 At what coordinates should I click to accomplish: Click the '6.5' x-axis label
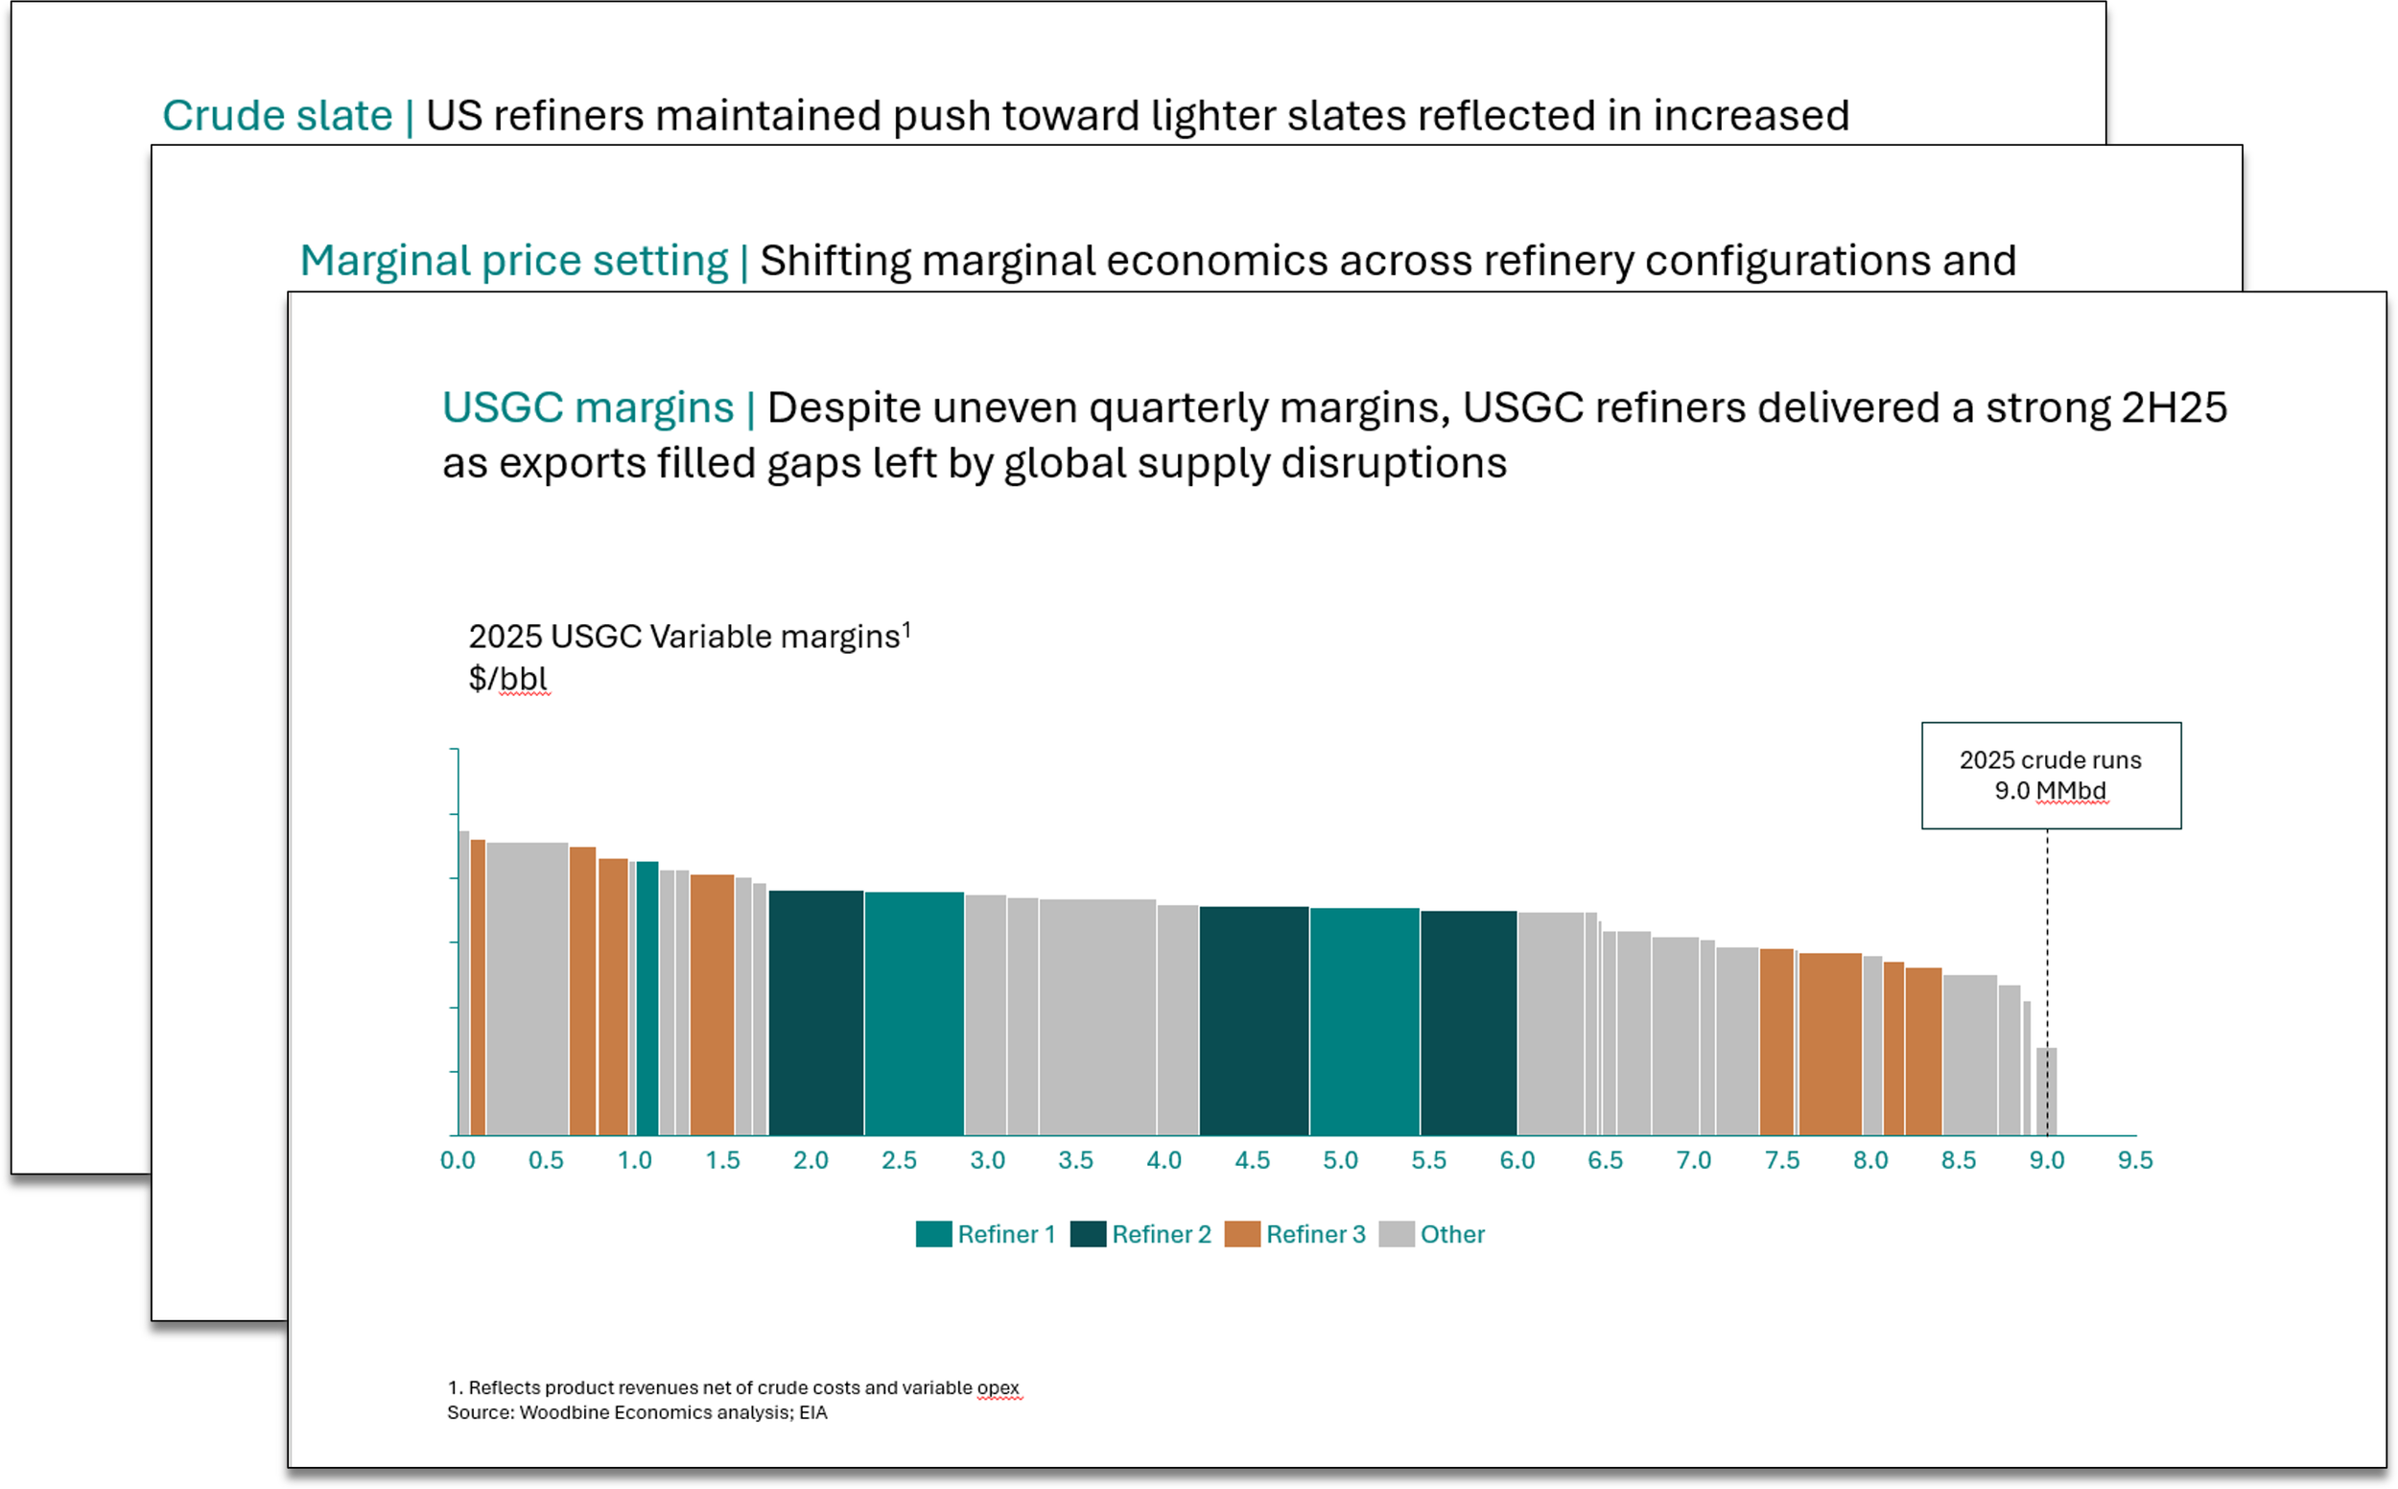(x=1606, y=1161)
